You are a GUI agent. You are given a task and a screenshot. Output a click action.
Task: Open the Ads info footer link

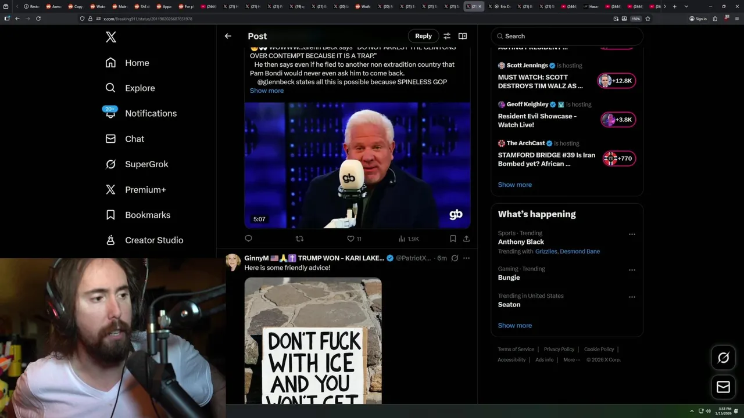click(545, 360)
